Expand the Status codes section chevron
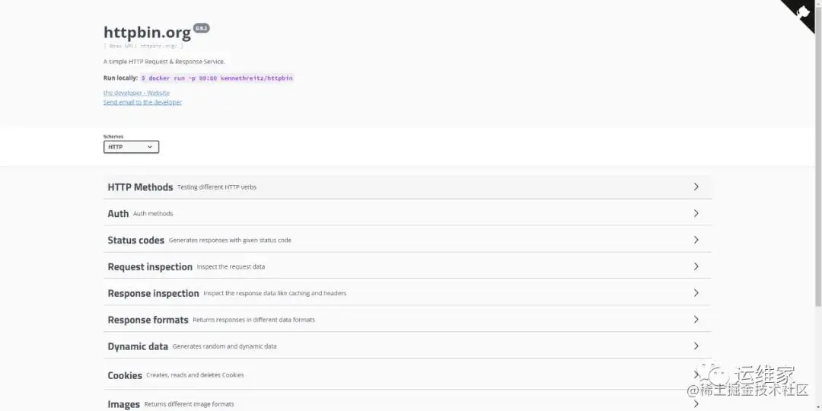This screenshot has height=411, width=822. tap(696, 240)
